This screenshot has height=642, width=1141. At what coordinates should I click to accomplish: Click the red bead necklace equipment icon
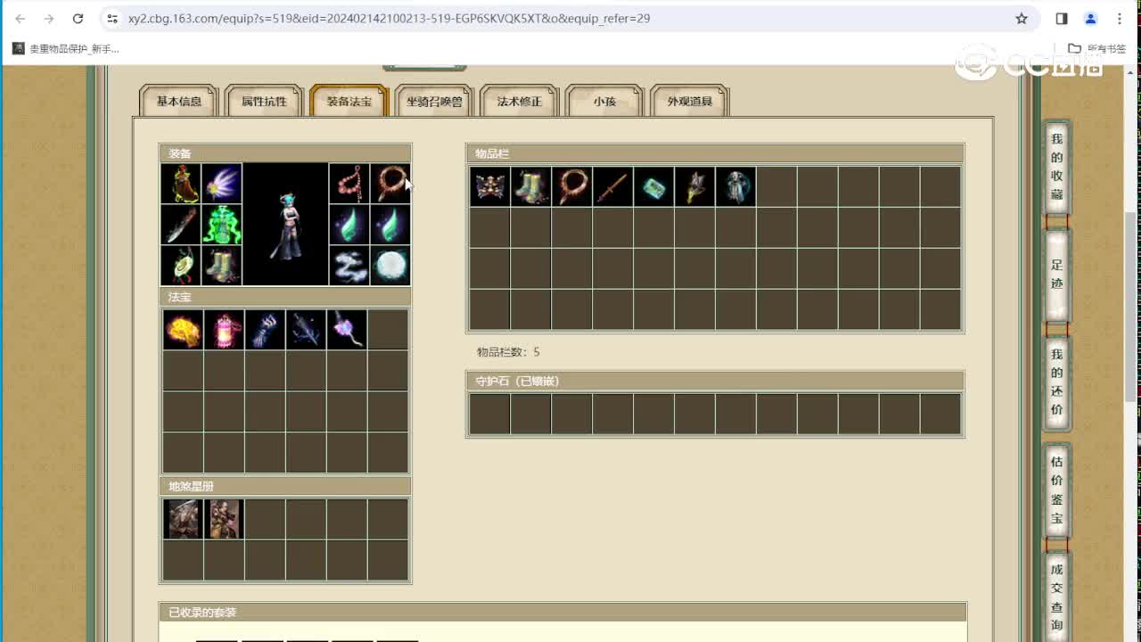(x=349, y=184)
